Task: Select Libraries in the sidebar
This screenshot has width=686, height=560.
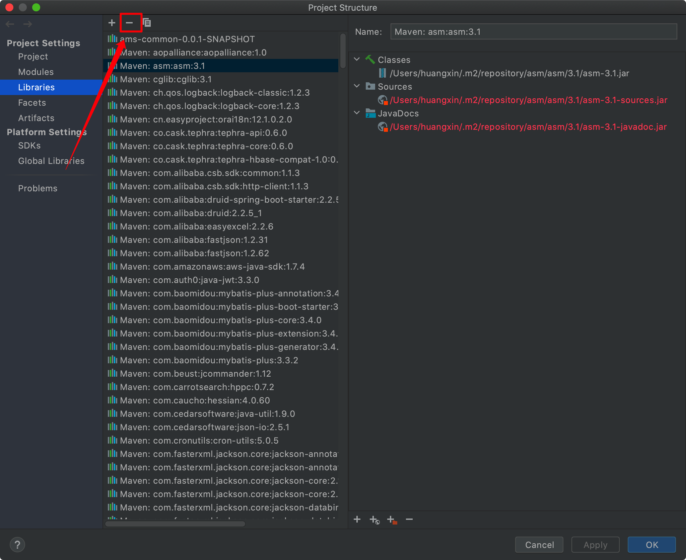Action: (51, 87)
